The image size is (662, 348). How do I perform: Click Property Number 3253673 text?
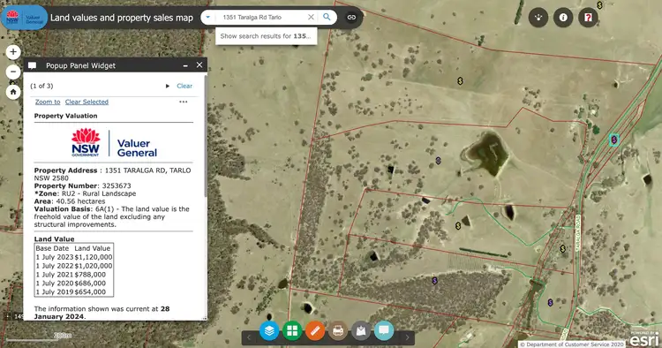[82, 185]
